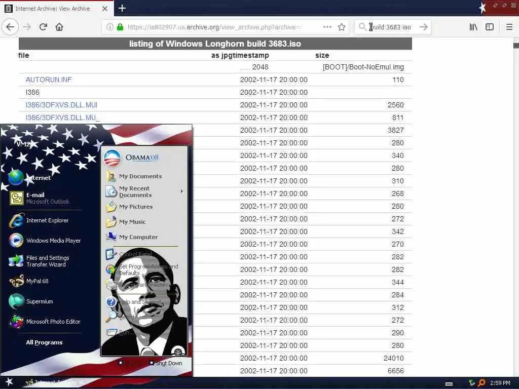
Task: Open the I386/3DFXVS.DLL.MU_ link
Action: 62,118
